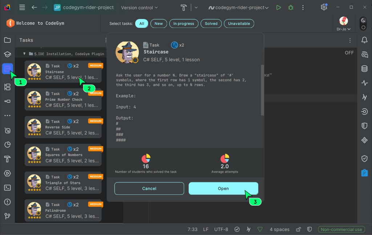Image resolution: width=372 pixels, height=235 pixels.
Task: Click the graduation cap Learn icon
Action: pyautogui.click(x=7, y=54)
